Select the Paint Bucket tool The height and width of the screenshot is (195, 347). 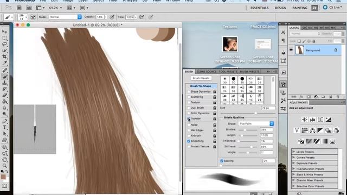pyautogui.click(x=4, y=101)
